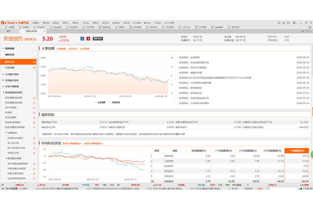Open the 公告大全 toolbar shortcut

[184, 27]
